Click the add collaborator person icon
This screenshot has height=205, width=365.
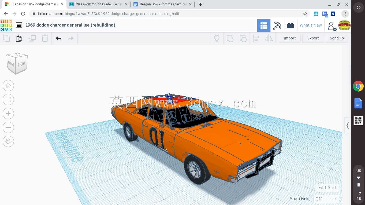point(332,26)
